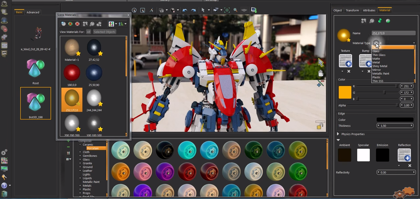
Task: Click the black Emission swatch
Action: [x=382, y=155]
